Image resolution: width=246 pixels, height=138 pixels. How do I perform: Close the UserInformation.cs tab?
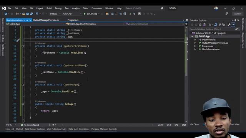pos(30,20)
